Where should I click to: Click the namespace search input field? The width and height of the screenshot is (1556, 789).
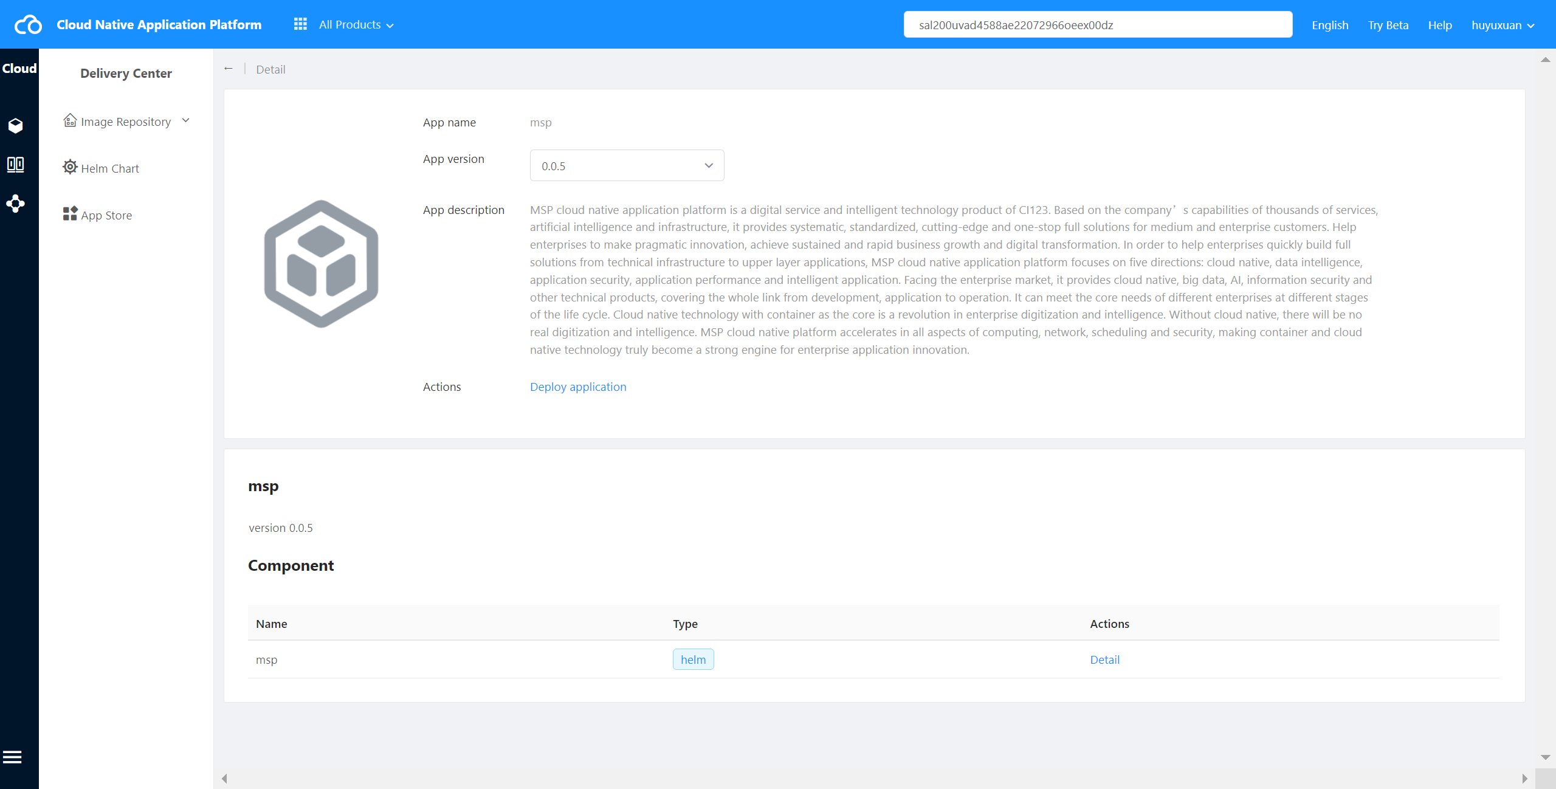(1098, 25)
